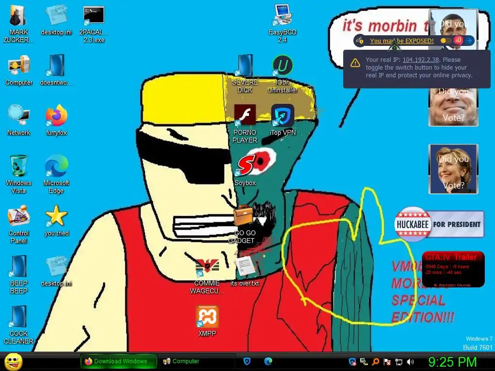The image size is (495, 371).
Task: Switch to Computer taskbar window
Action: pyautogui.click(x=197, y=361)
